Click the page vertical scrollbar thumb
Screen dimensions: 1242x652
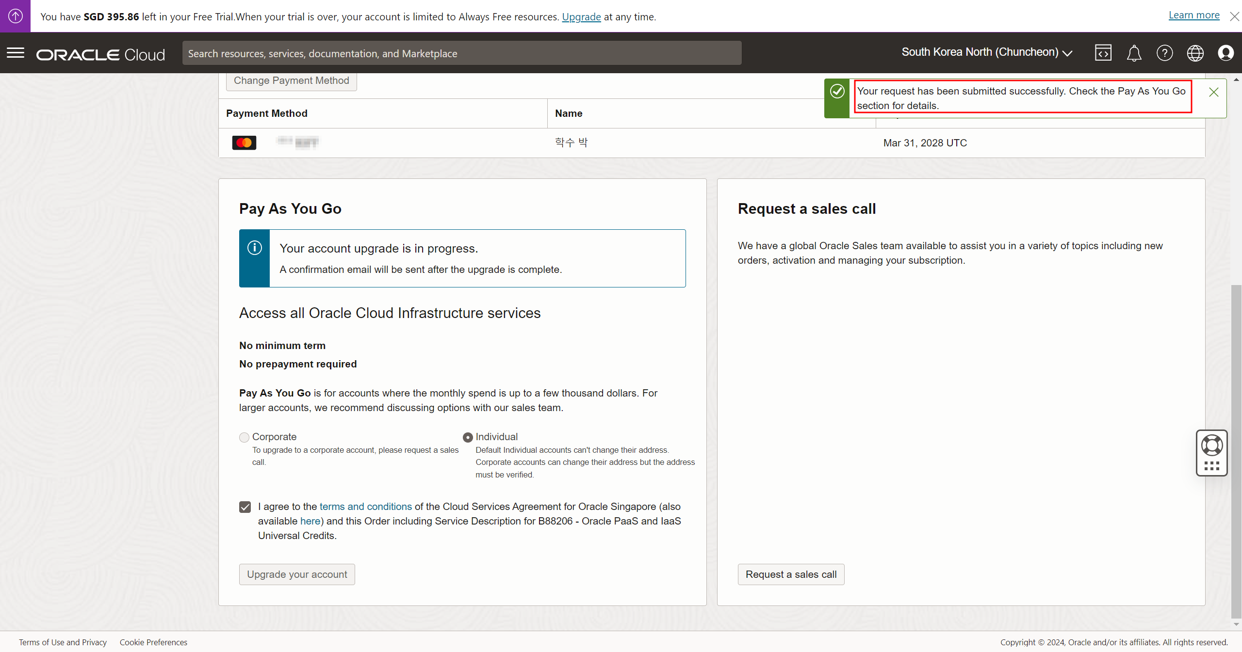1236,451
